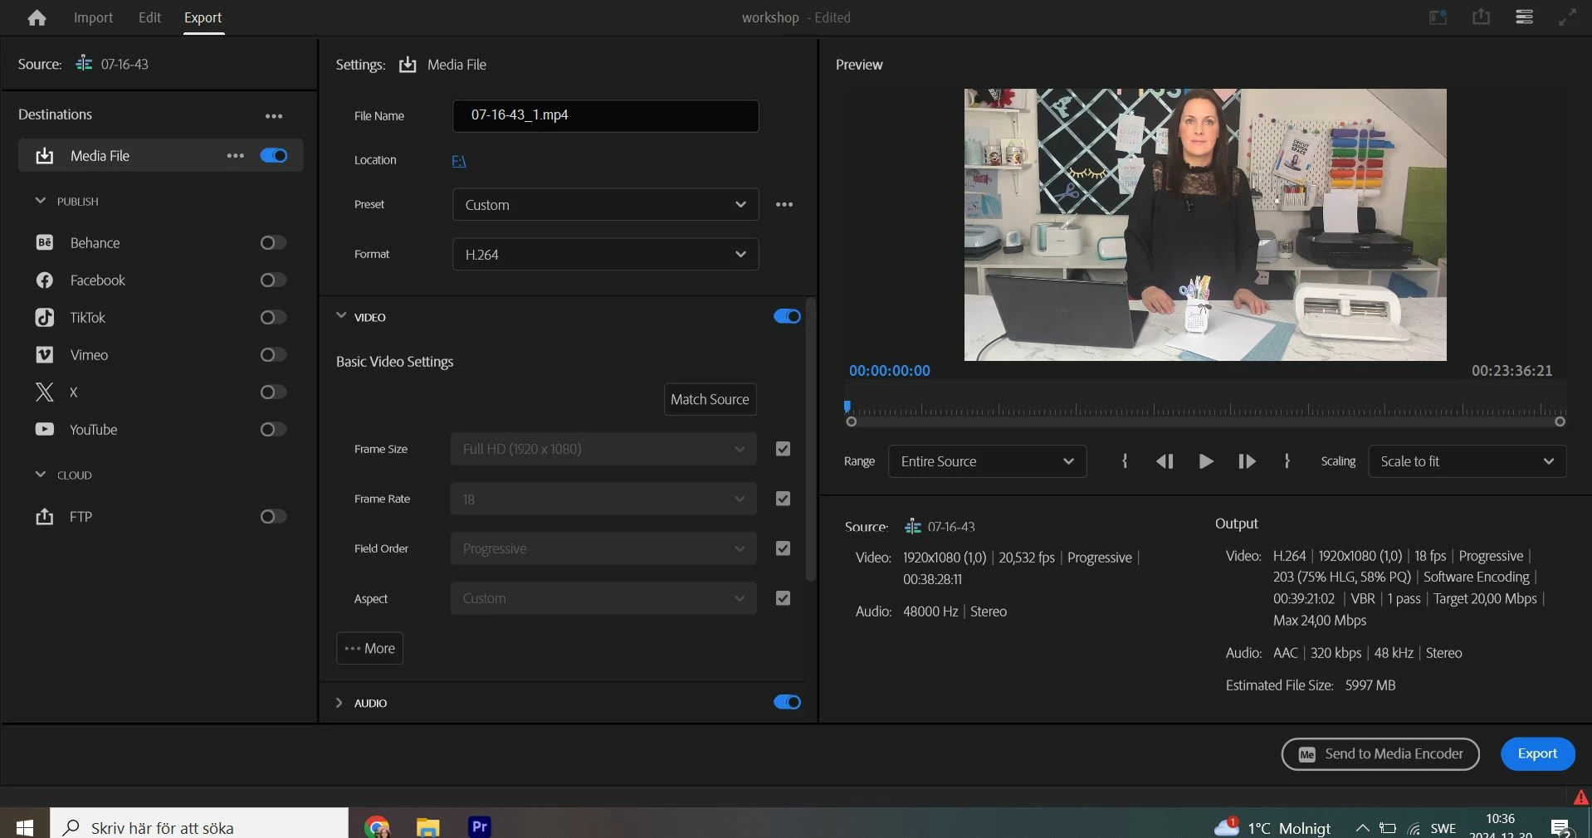Open the header panel menu icon
Screen dimensions: 1592x838
1524,17
